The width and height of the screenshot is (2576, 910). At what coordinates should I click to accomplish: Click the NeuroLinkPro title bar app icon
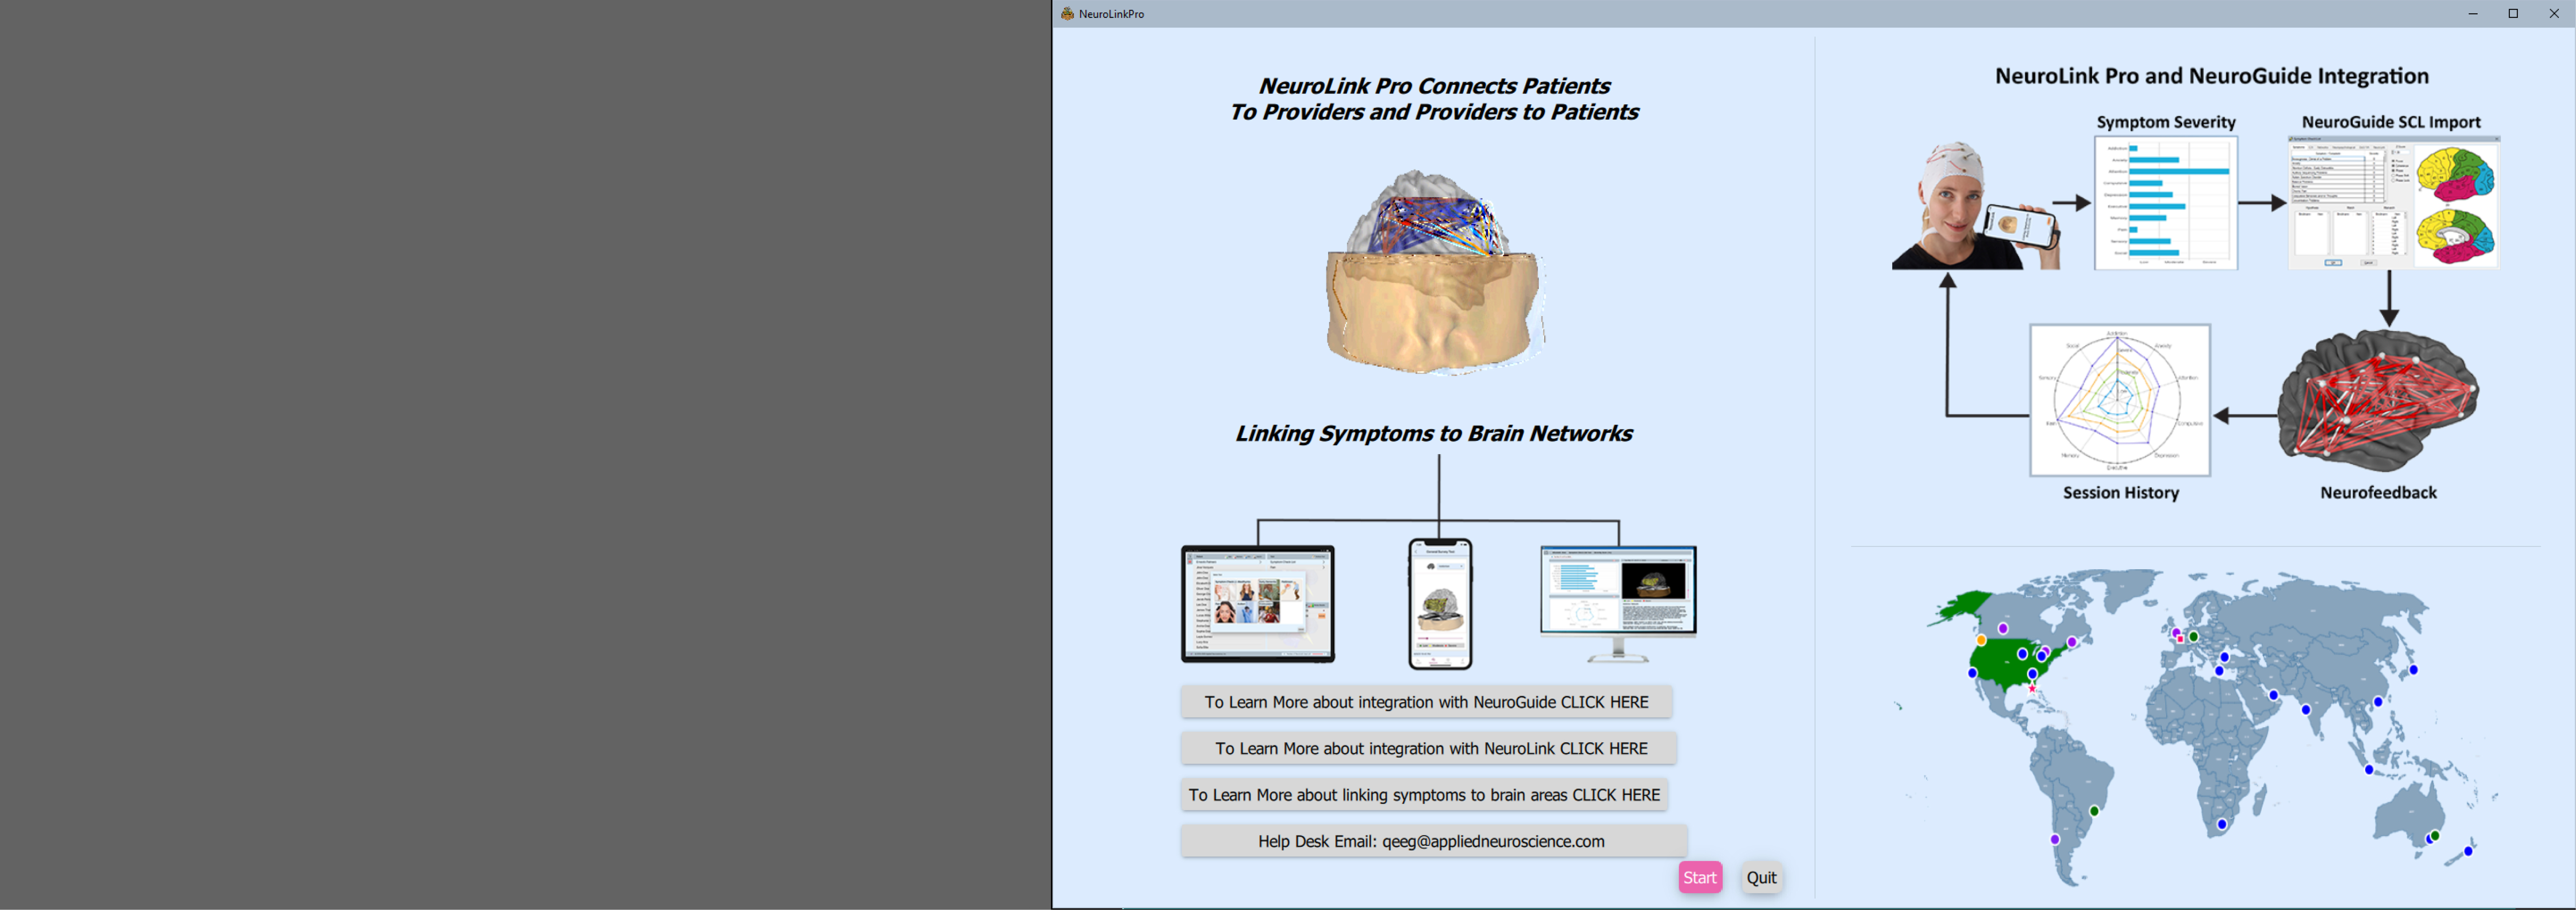pos(1067,14)
